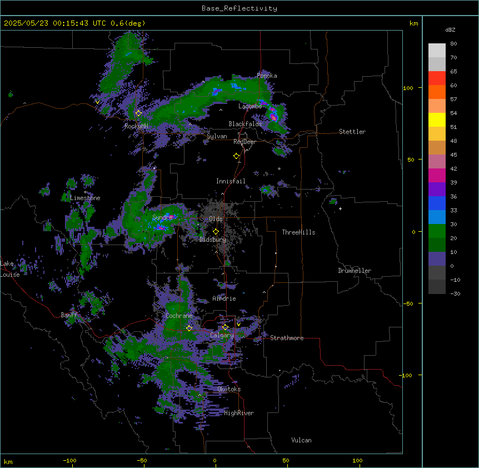Screen dimensions: 479x468
Task: Click the 100 tick on the vertical axis
Action: [408, 88]
